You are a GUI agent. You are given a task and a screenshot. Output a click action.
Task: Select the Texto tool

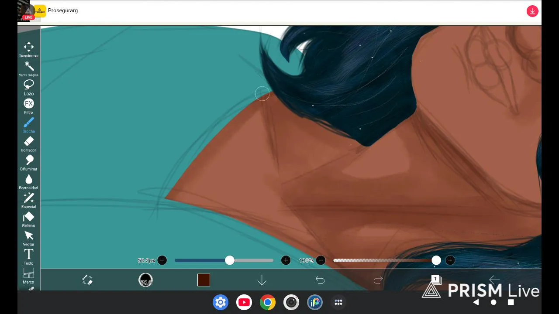click(29, 256)
